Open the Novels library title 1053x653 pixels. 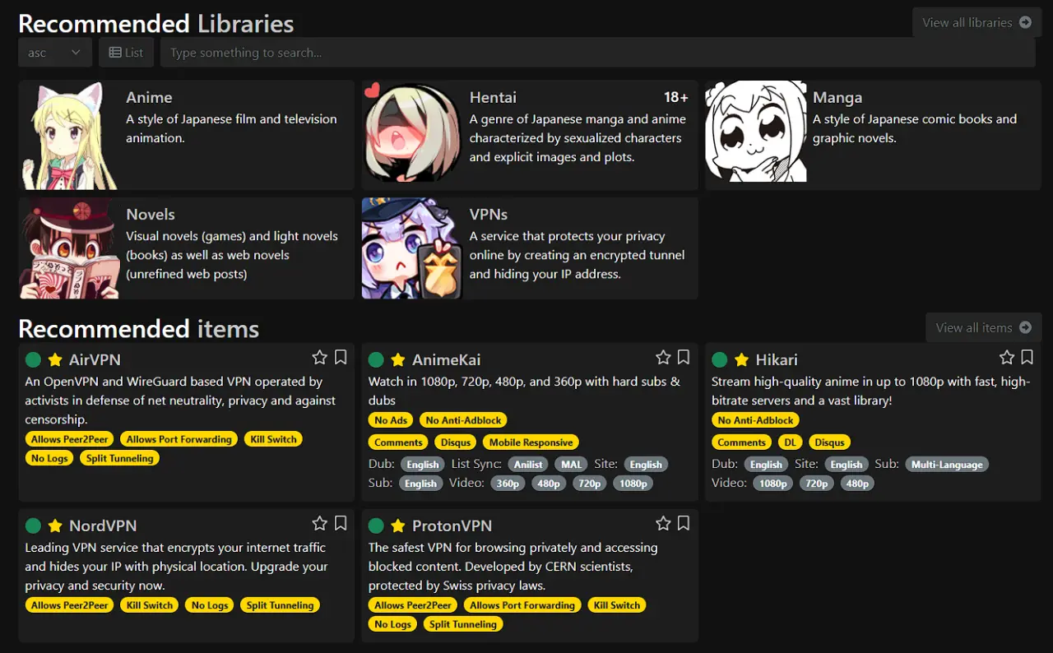151,214
